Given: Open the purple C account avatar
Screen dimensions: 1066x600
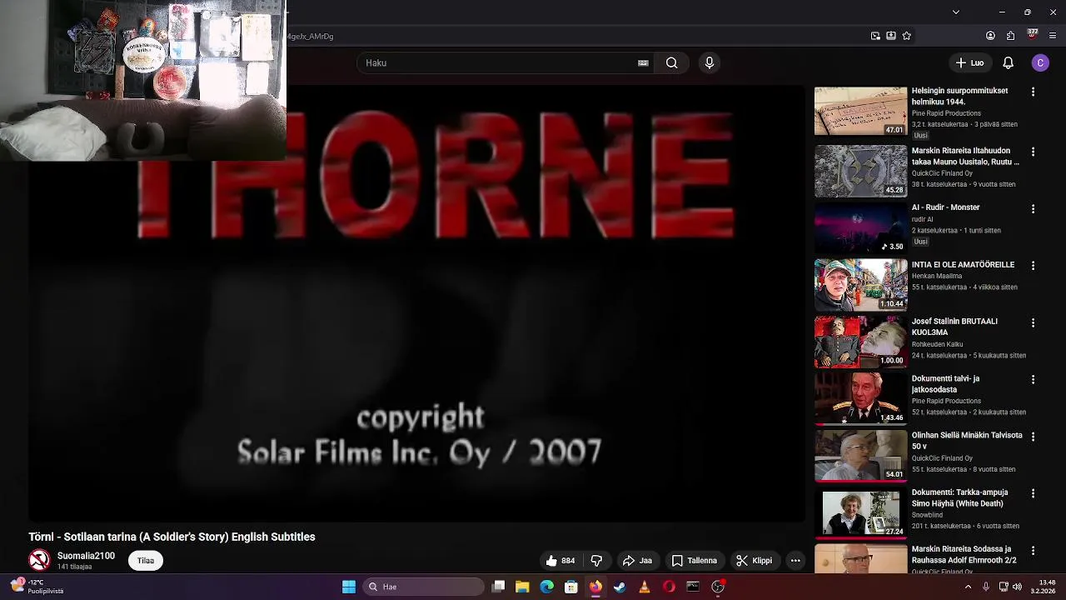Looking at the screenshot, I should [x=1040, y=62].
